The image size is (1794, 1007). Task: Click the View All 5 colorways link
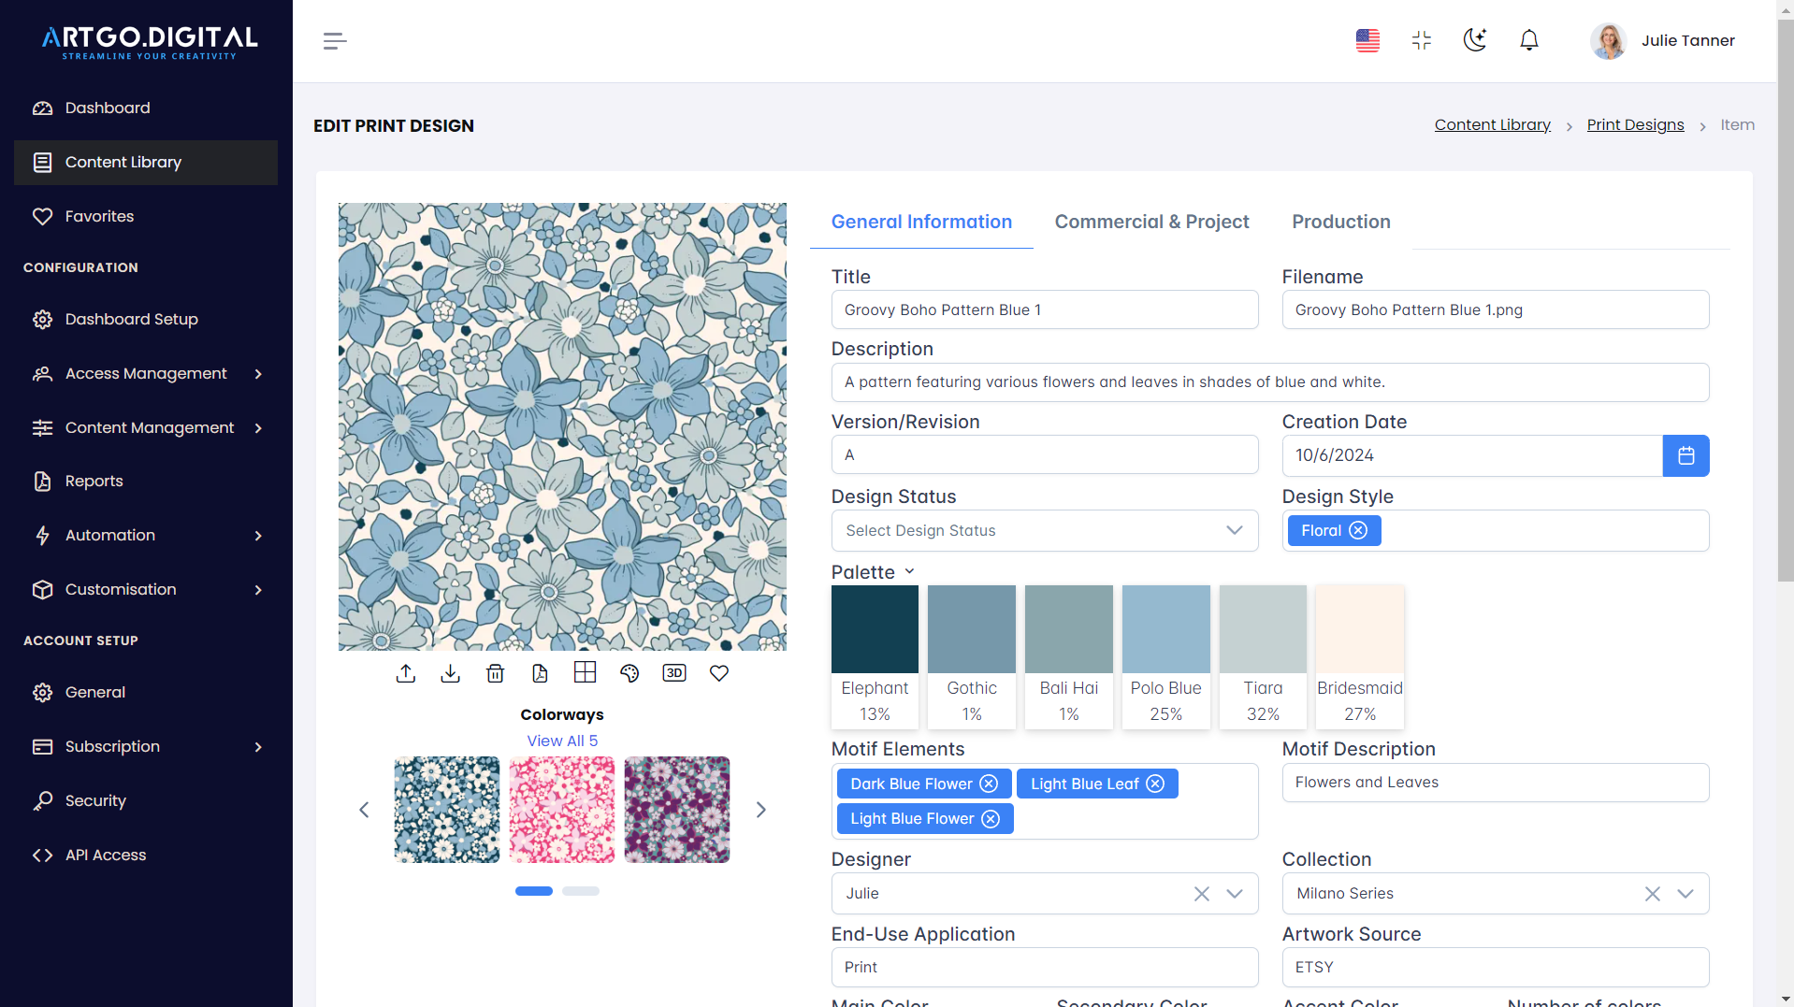click(x=561, y=740)
